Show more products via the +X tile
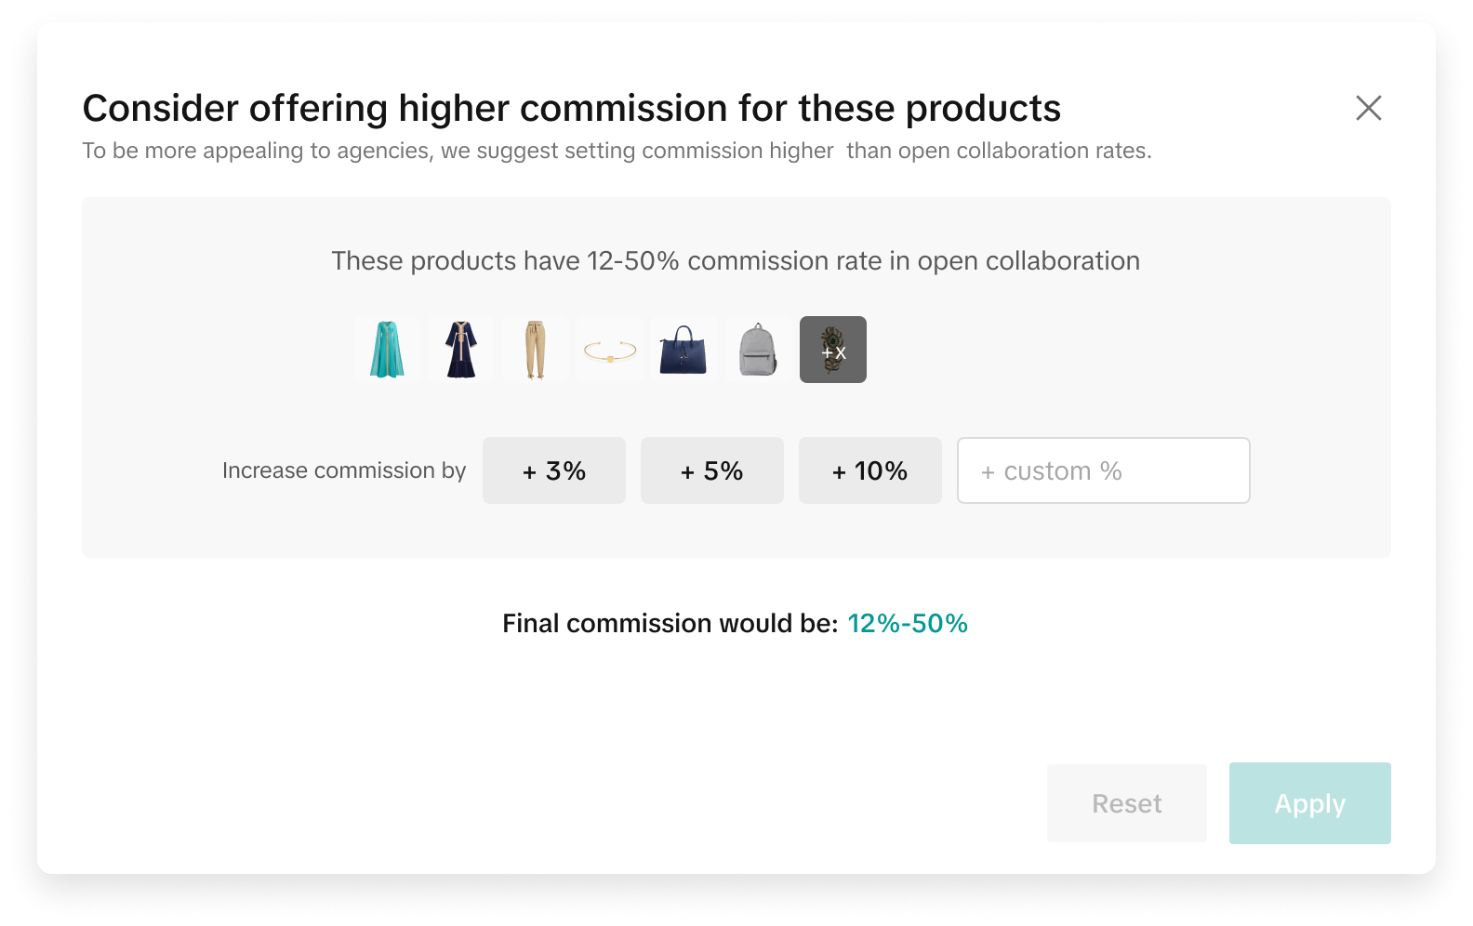1473x926 pixels. coord(833,350)
